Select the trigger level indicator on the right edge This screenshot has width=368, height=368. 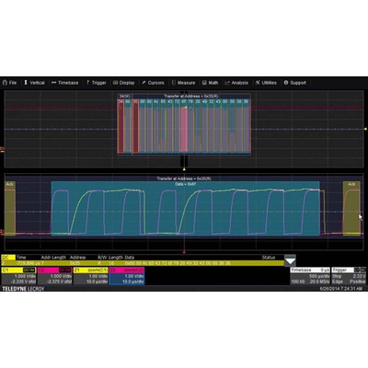(365, 129)
